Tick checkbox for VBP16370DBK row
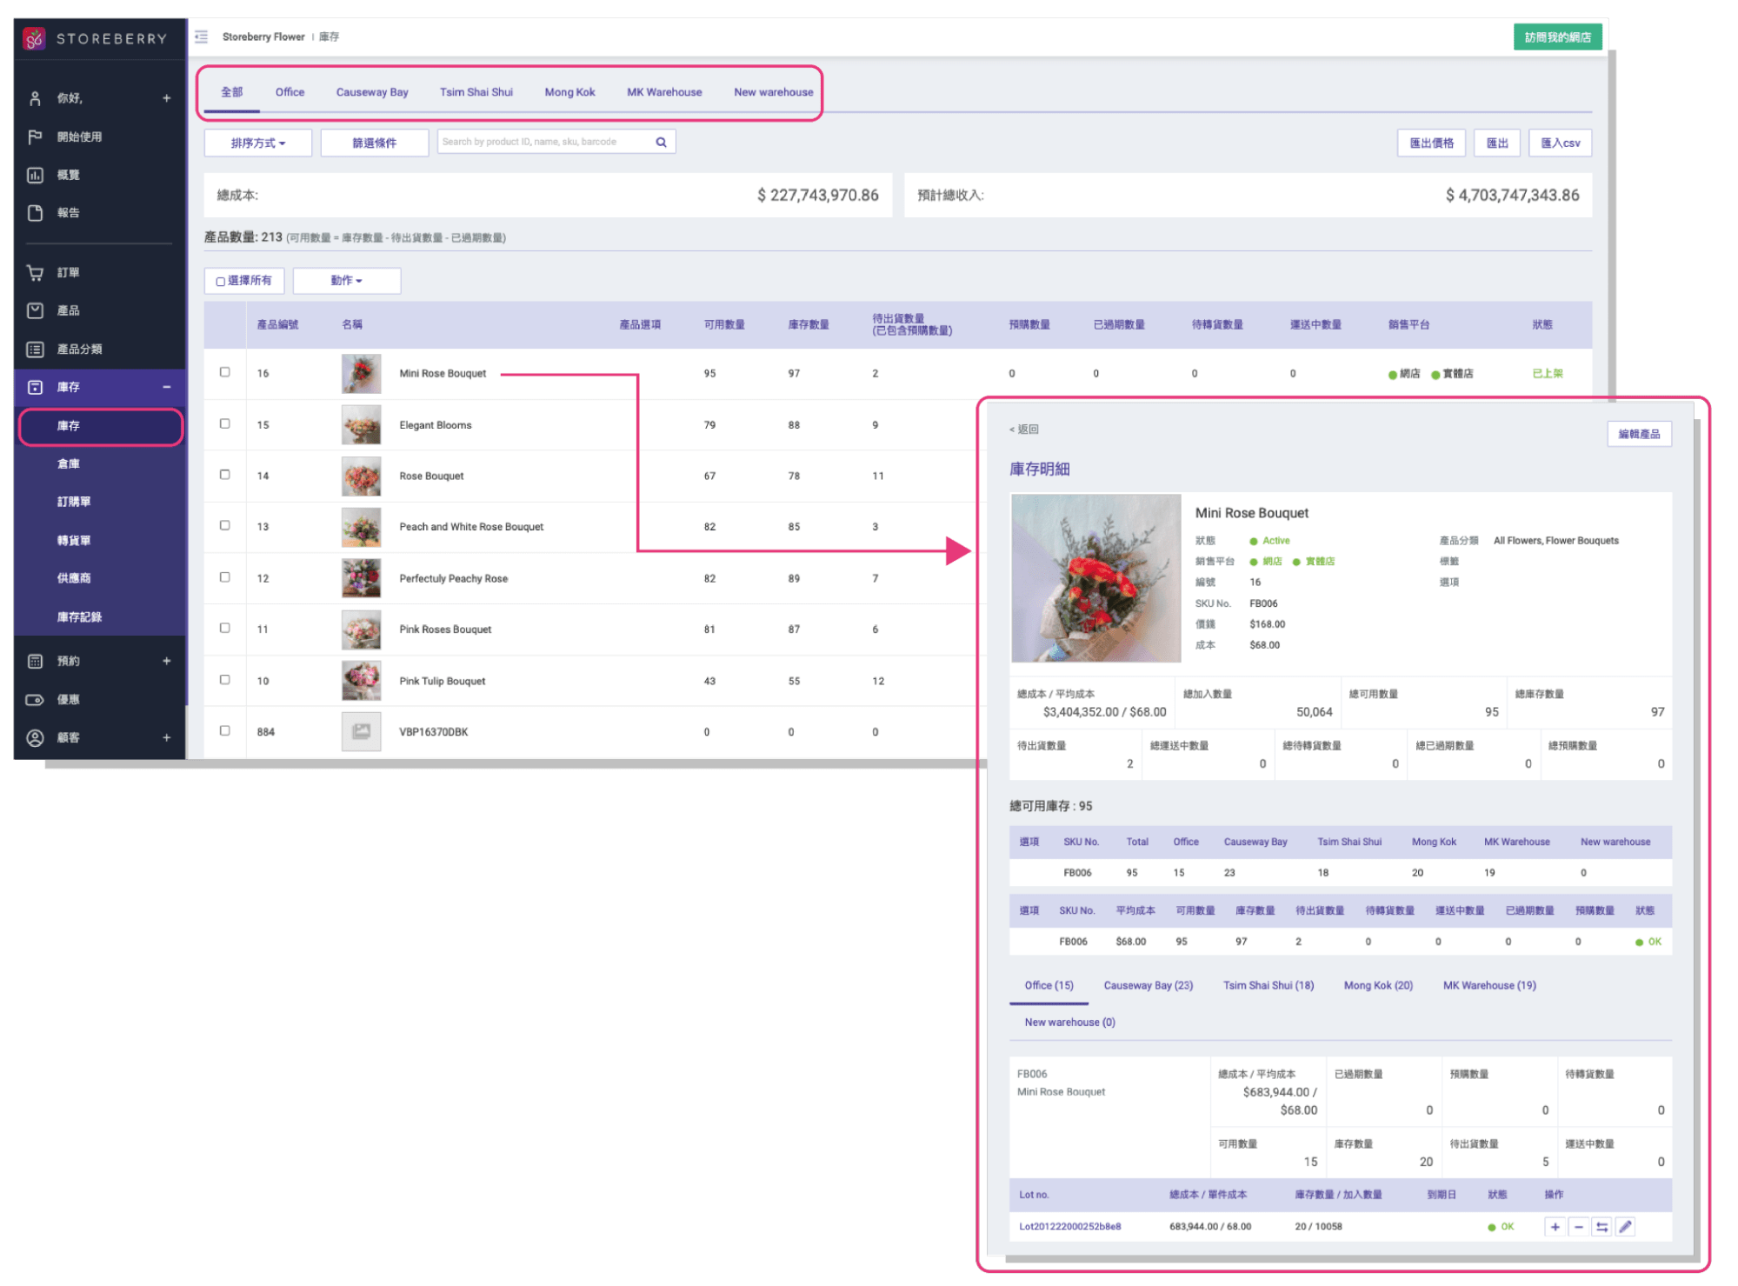The width and height of the screenshot is (1738, 1286). (x=225, y=730)
